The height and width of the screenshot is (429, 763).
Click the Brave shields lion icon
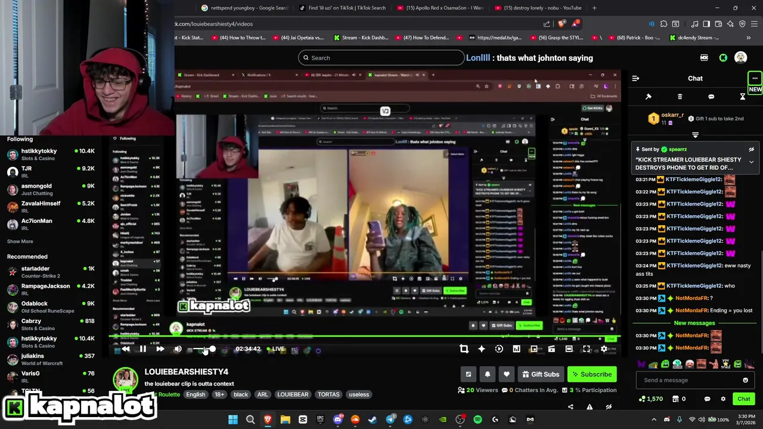[x=561, y=24]
